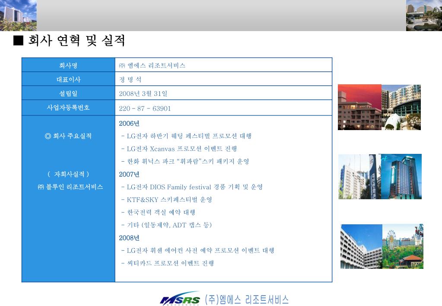Click the CEO name 정 명 석
442x306 pixels.
tap(130, 80)
